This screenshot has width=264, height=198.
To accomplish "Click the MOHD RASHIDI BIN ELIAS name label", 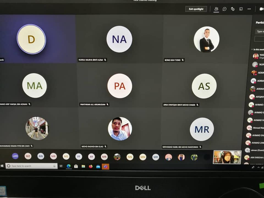I will [92, 147].
